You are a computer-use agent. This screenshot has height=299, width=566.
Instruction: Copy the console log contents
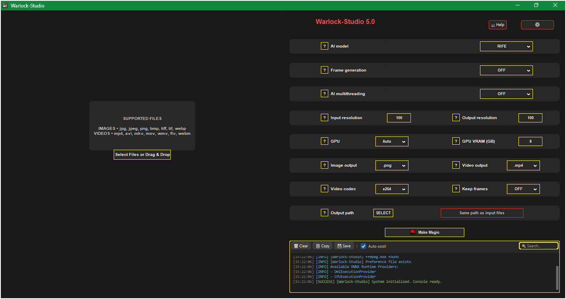pos(322,246)
